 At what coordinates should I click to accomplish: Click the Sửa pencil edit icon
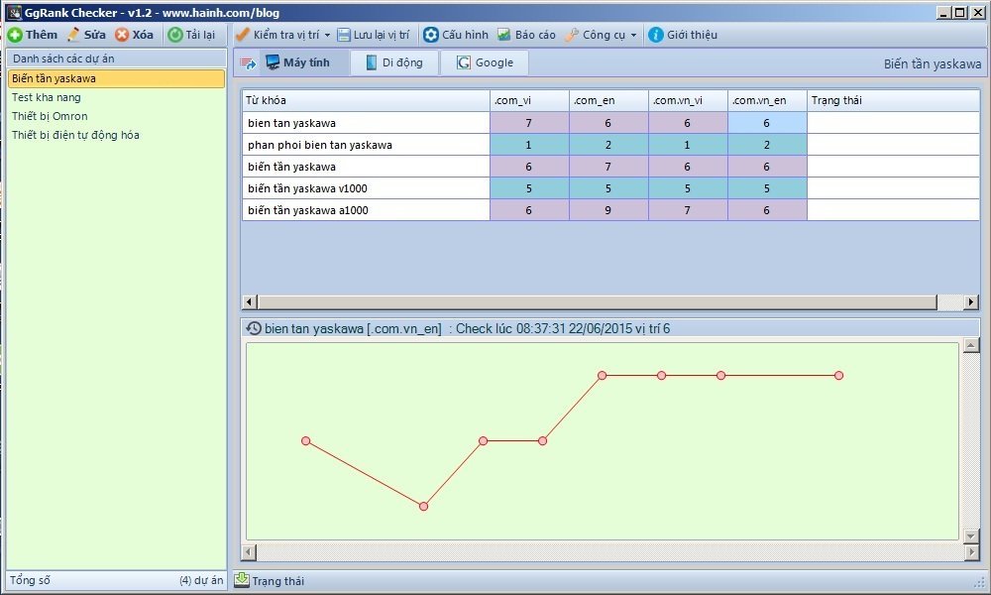73,35
